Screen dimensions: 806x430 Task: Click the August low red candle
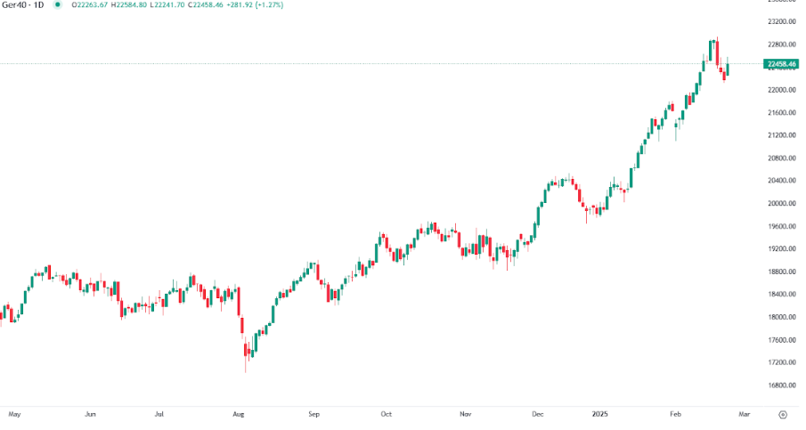(x=245, y=353)
